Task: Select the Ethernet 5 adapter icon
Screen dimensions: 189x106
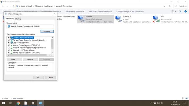Action: 118,19
